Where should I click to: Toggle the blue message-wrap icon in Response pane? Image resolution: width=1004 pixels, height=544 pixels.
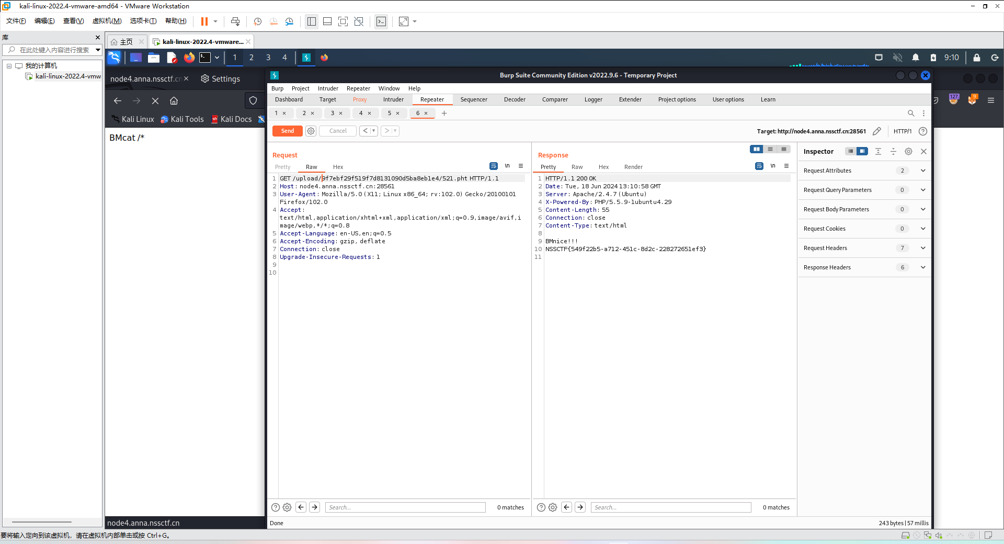pos(759,166)
